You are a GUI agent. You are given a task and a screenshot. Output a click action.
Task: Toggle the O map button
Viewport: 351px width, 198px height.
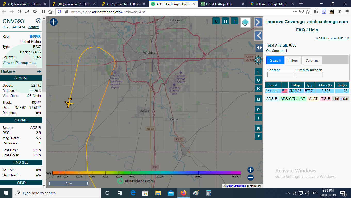258,80
